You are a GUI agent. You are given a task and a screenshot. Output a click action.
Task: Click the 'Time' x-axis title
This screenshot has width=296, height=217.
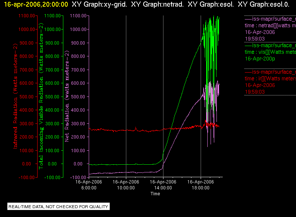click(155, 194)
